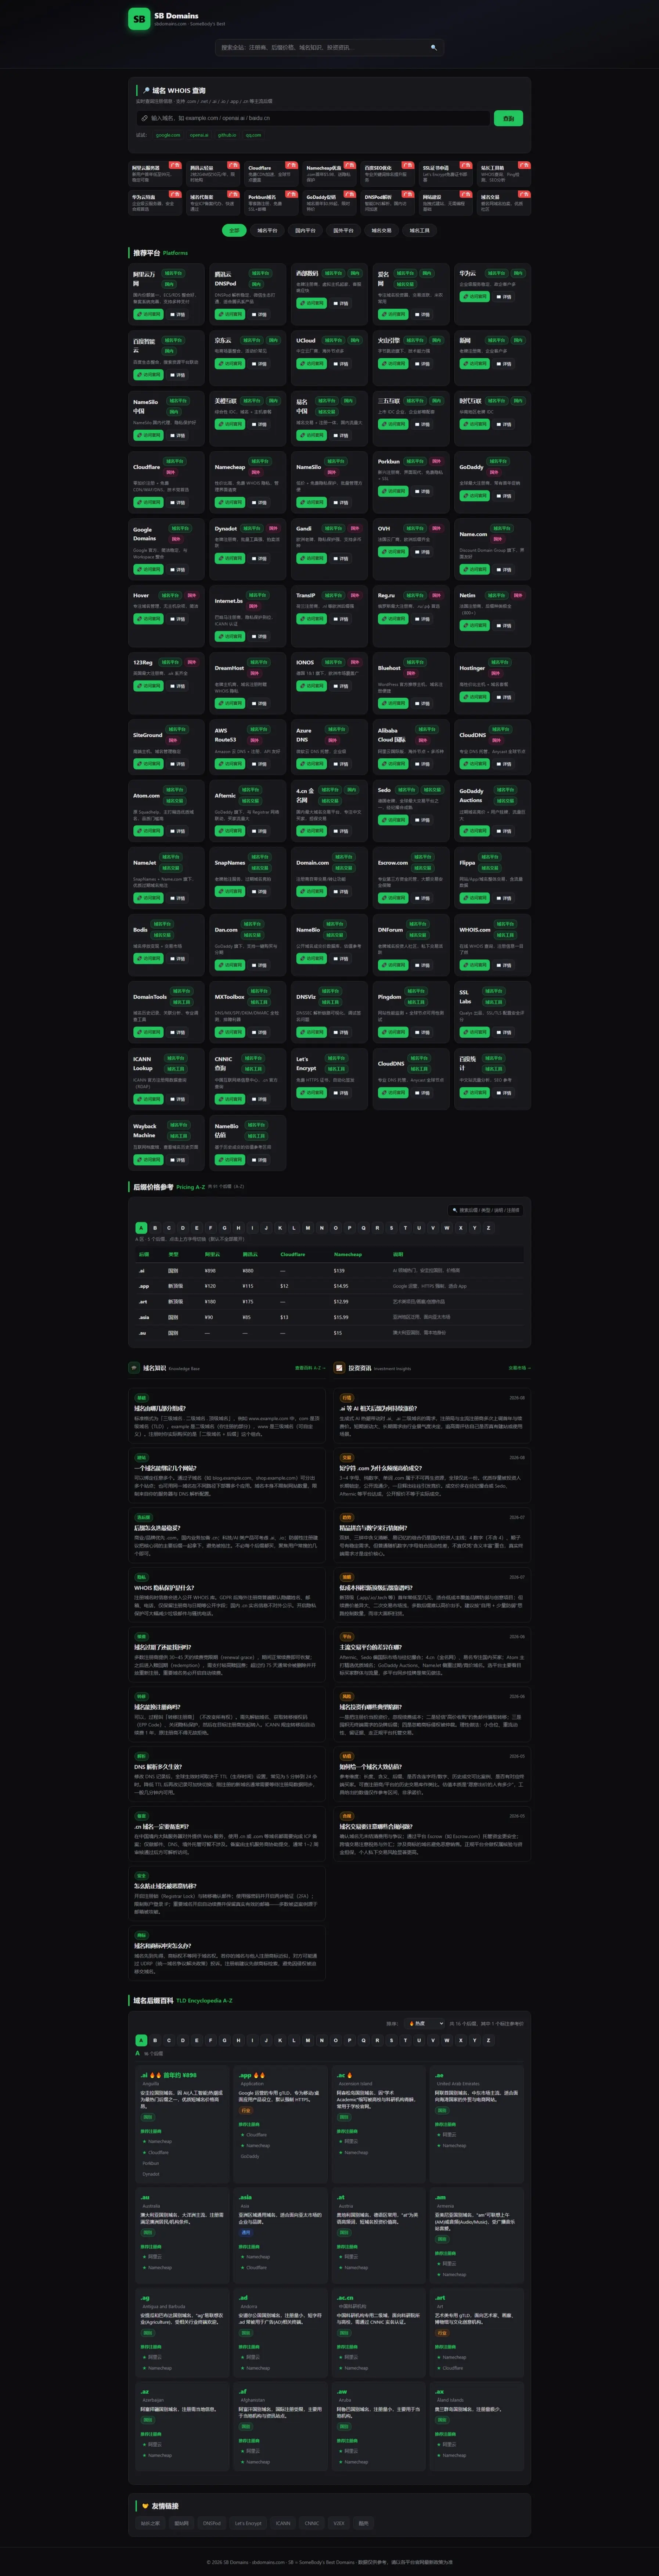This screenshot has height=2576, width=659.
Task: Click the green 查询 WHOIS button
Action: click(x=508, y=118)
